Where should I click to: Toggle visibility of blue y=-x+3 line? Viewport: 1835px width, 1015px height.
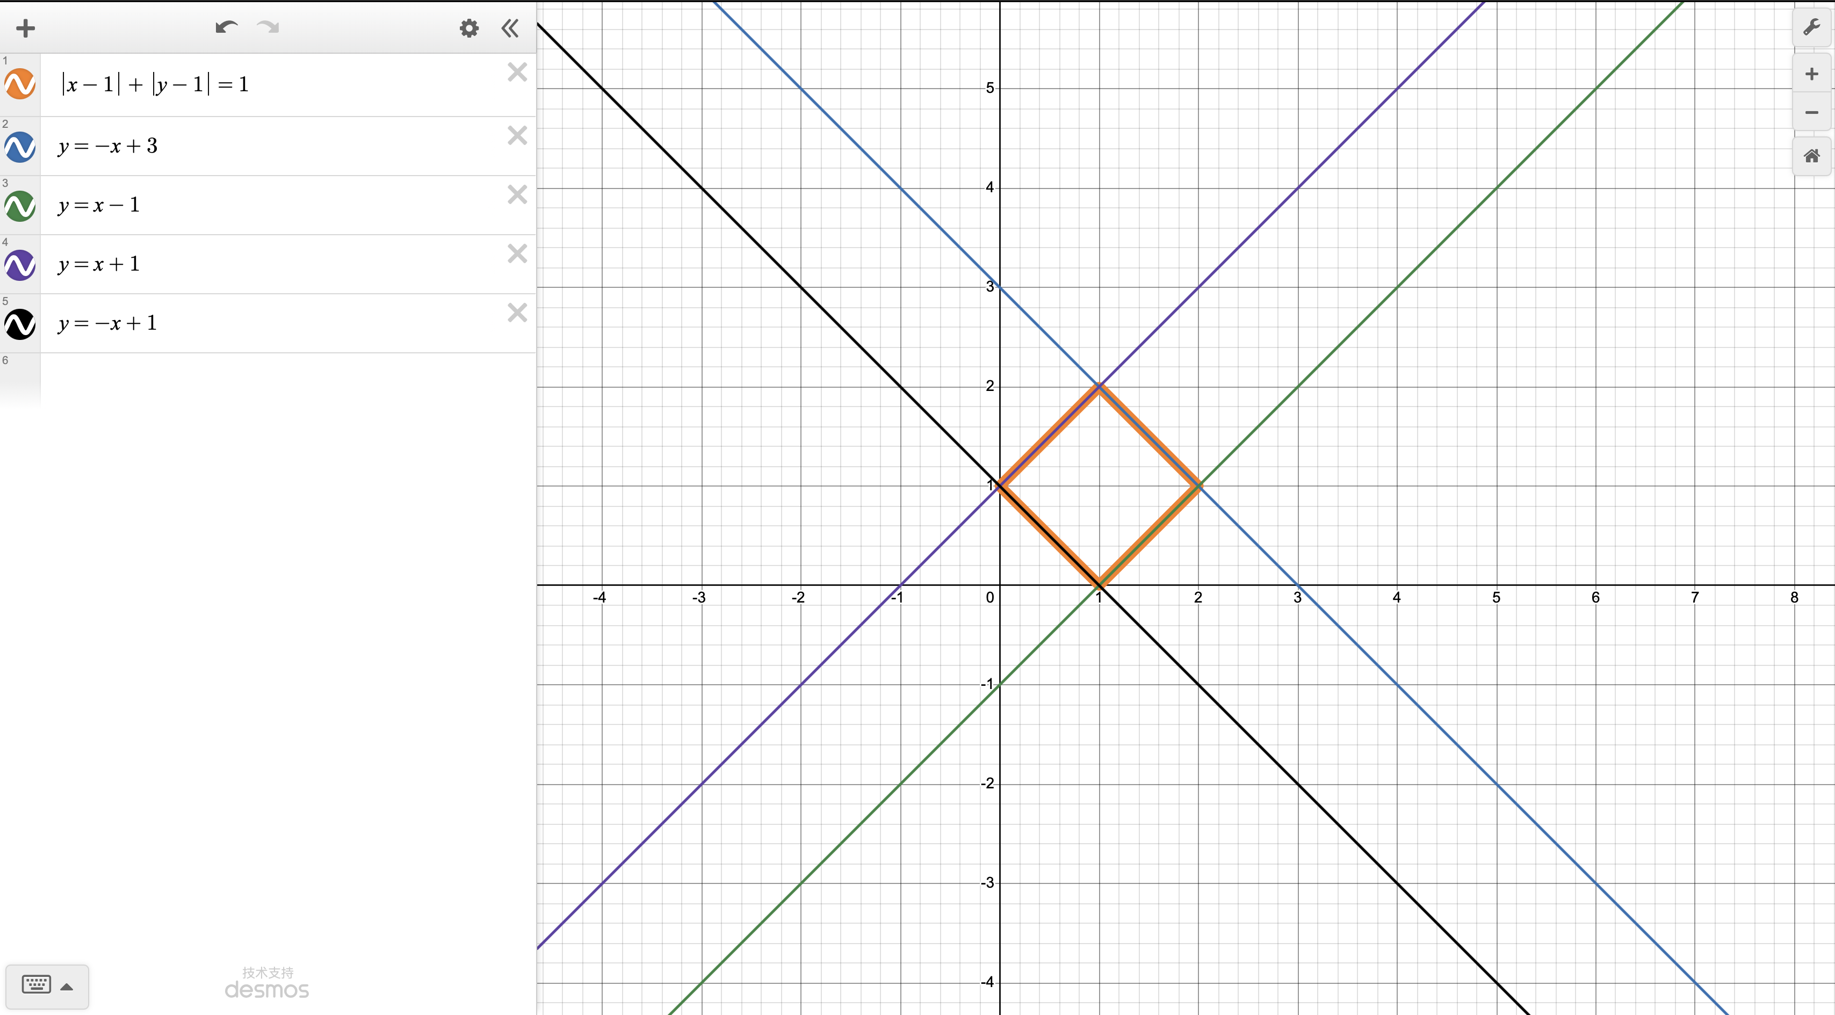click(x=20, y=147)
